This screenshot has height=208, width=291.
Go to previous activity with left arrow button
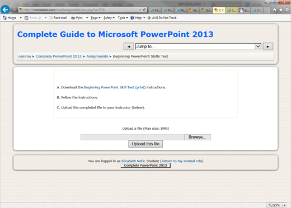tap(129, 46)
